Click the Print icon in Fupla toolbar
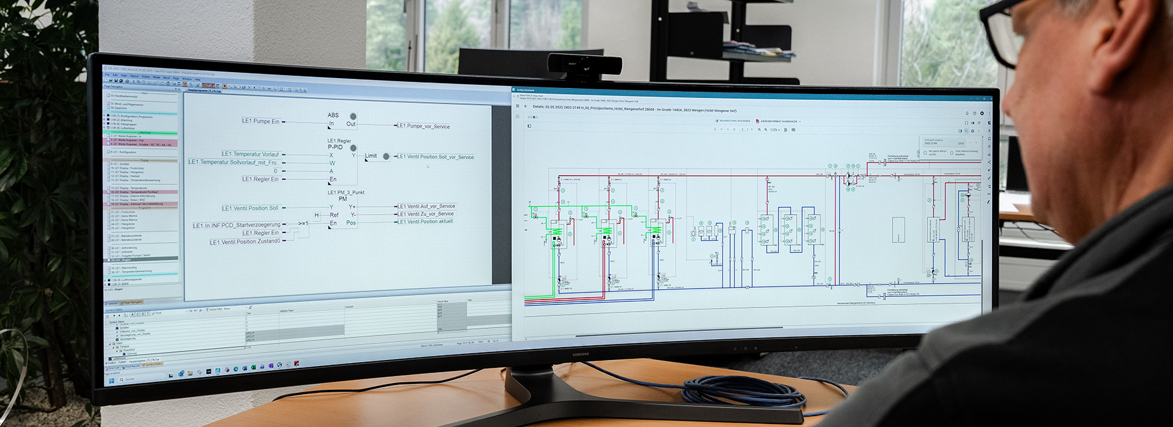Viewport: 1173px width, 427px height. 127,81
